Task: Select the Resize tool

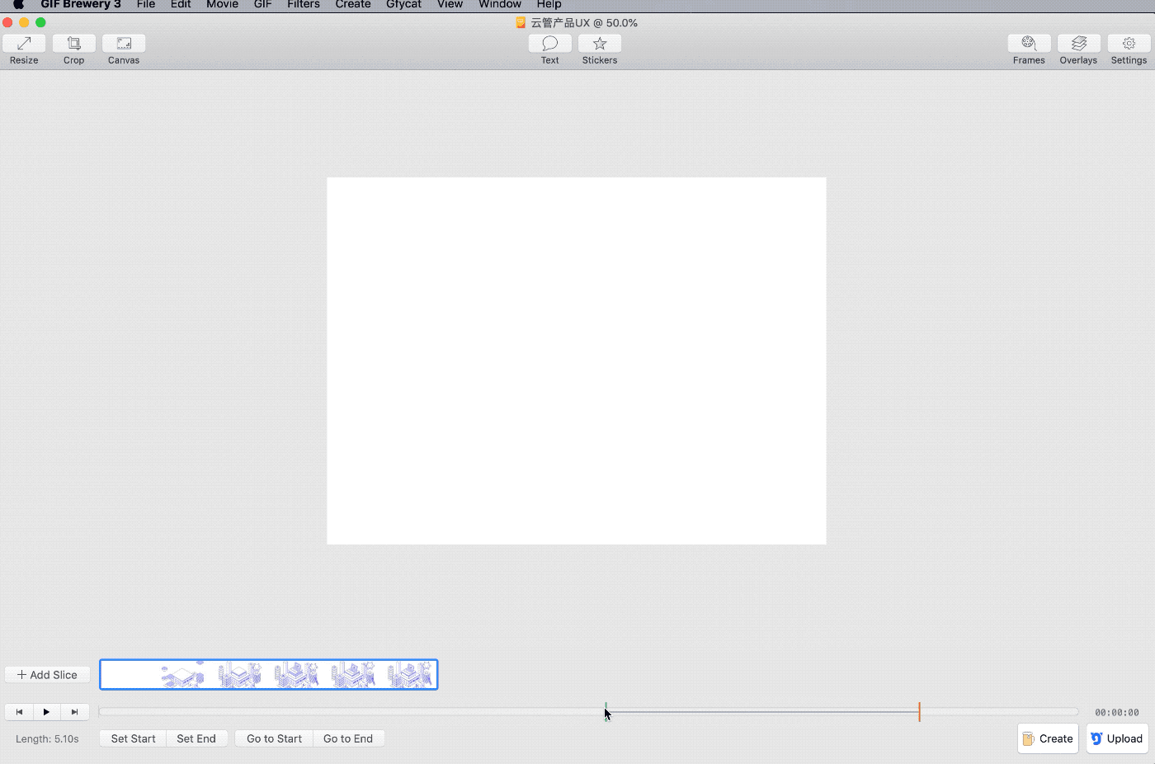Action: (25, 44)
